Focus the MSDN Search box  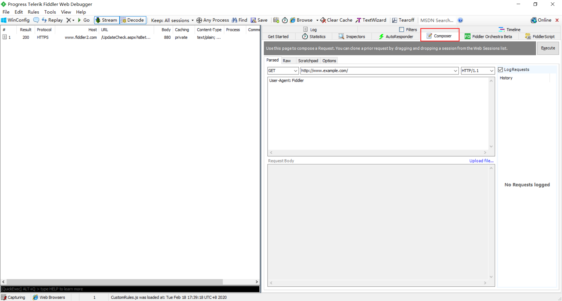437,20
